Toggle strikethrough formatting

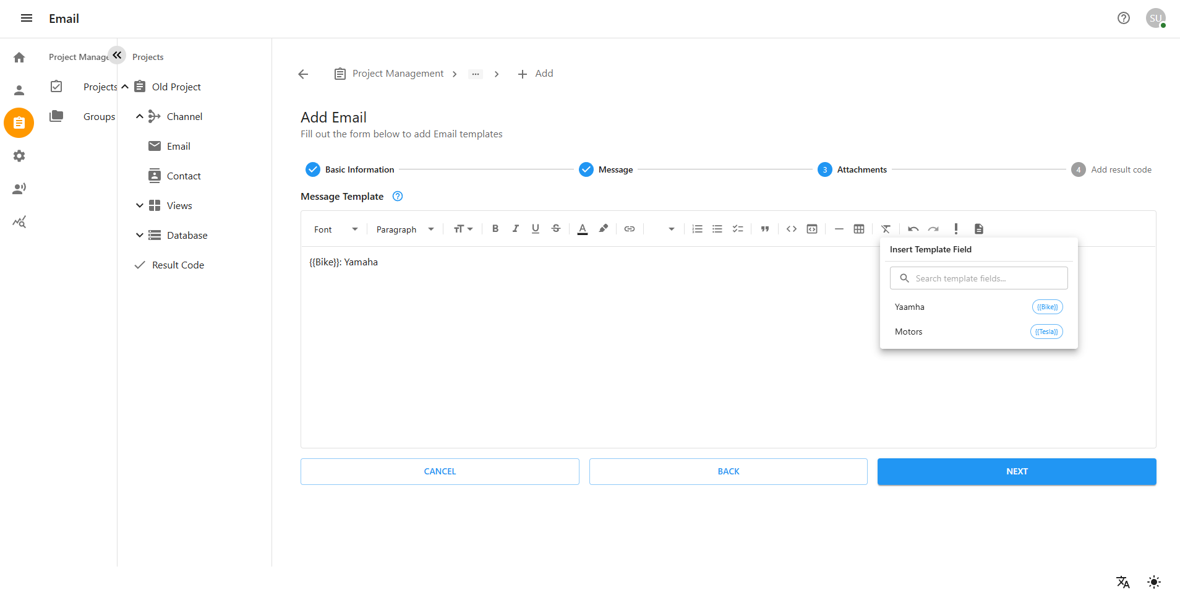coord(556,229)
